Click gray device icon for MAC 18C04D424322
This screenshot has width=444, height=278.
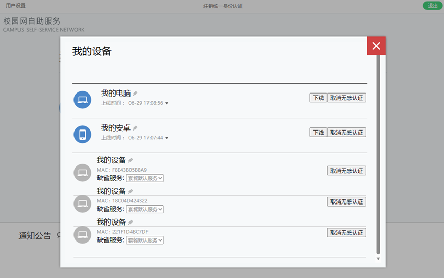click(82, 203)
